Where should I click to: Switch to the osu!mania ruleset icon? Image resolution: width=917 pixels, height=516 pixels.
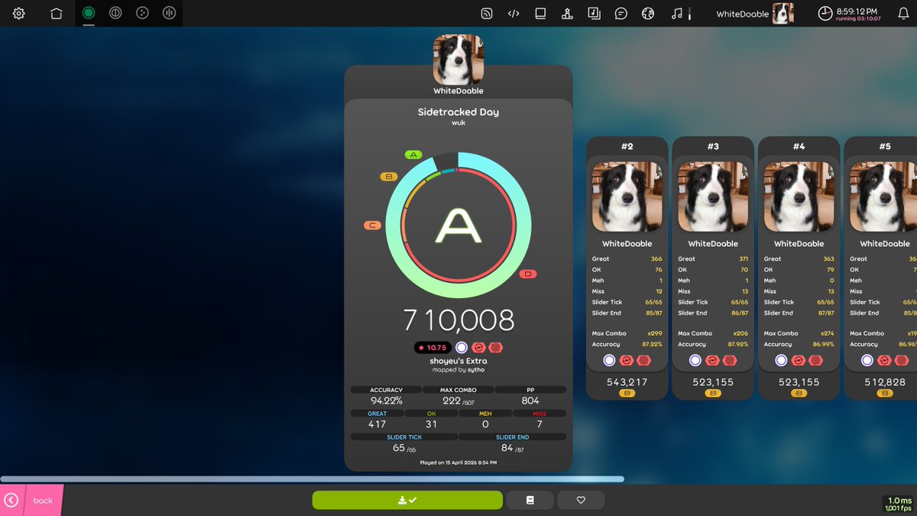point(169,13)
